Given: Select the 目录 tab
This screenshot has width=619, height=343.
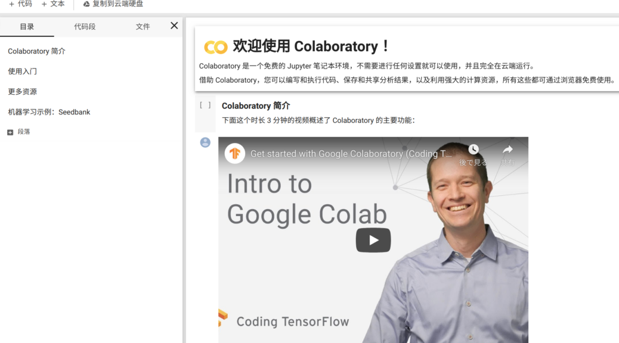Looking at the screenshot, I should [27, 26].
